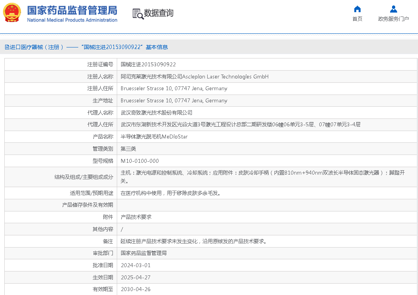This screenshot has width=418, height=295.
Task: Open the 数据查询 search icon
Action: pos(138,14)
